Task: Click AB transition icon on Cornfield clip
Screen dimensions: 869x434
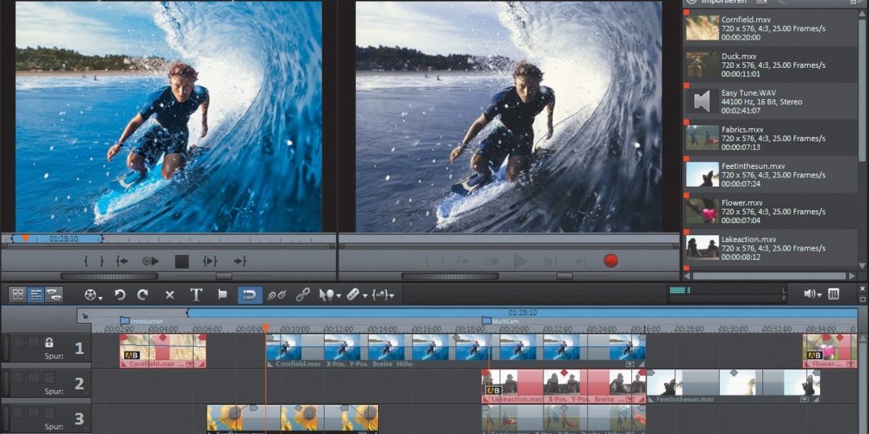Action: (x=132, y=356)
